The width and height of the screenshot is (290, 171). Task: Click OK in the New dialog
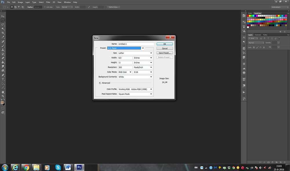click(x=165, y=44)
